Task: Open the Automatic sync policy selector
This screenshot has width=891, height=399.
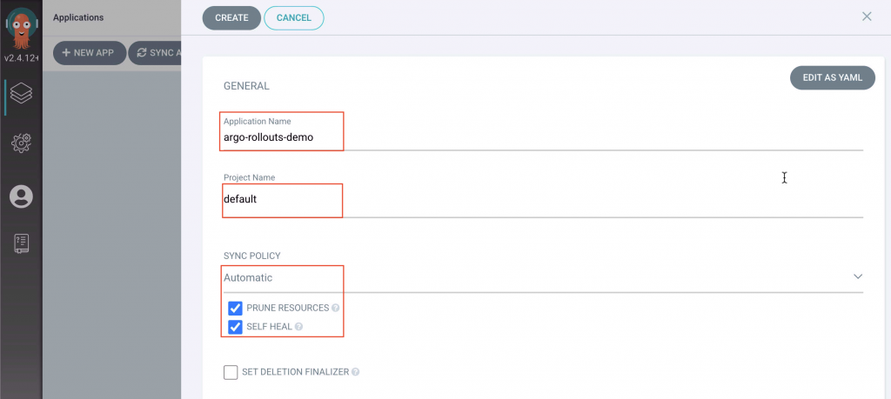Action: point(522,278)
